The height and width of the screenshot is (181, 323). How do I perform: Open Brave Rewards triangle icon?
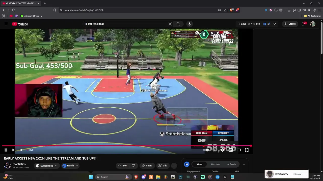237,10
